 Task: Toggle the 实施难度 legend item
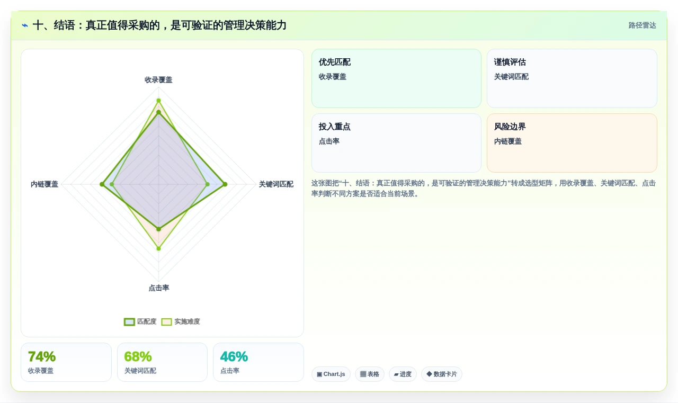[181, 321]
